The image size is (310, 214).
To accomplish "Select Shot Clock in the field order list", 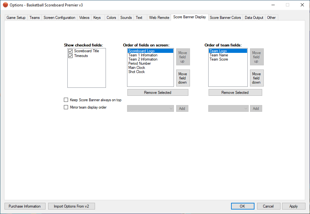I will point(137,72).
